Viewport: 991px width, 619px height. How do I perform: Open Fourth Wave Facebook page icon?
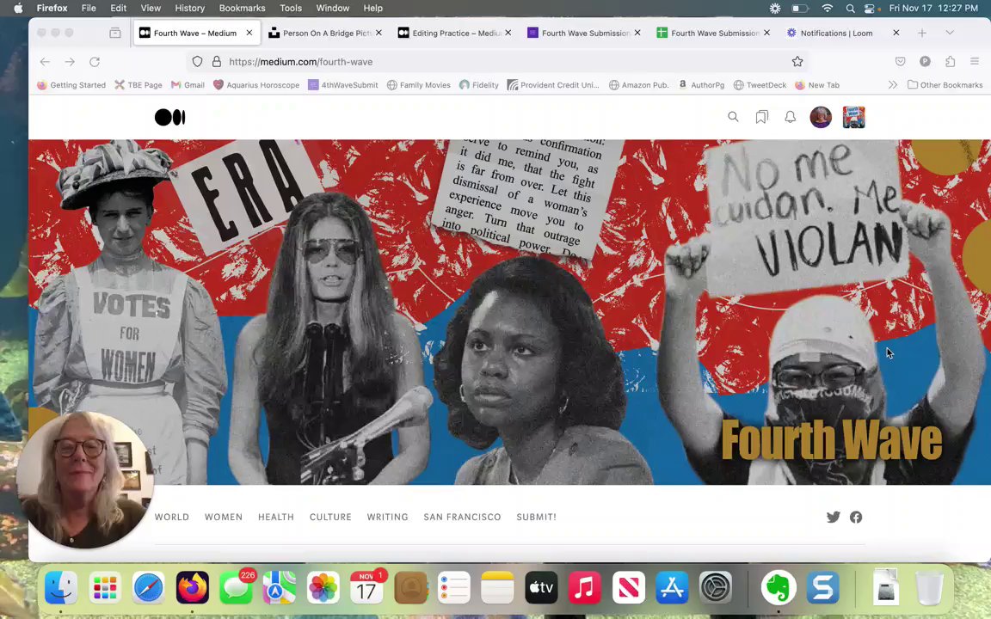856,517
